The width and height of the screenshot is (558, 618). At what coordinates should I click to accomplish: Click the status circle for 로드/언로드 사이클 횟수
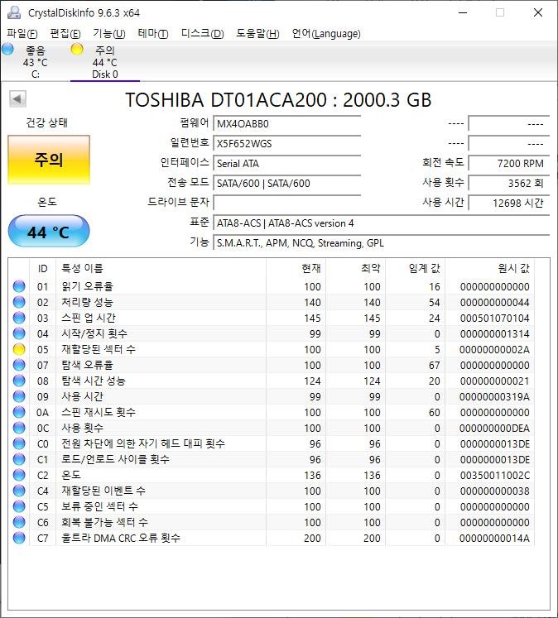(x=19, y=459)
